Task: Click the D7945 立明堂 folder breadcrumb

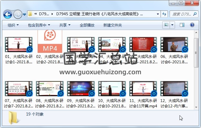Action: coord(100,14)
